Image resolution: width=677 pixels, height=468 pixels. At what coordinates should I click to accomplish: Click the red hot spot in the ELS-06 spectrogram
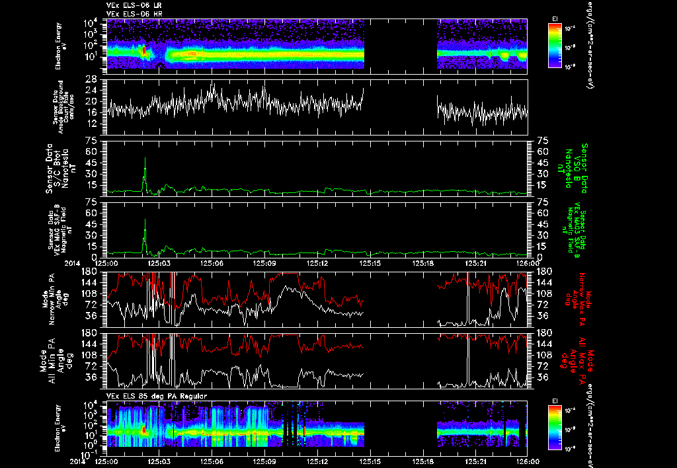[x=143, y=51]
